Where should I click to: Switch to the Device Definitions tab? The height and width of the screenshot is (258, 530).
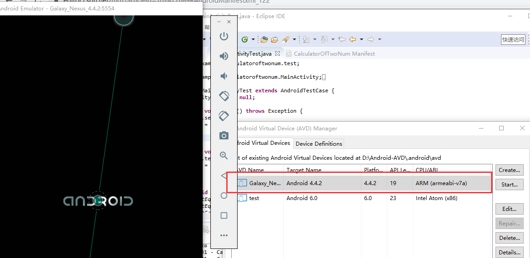tap(319, 143)
